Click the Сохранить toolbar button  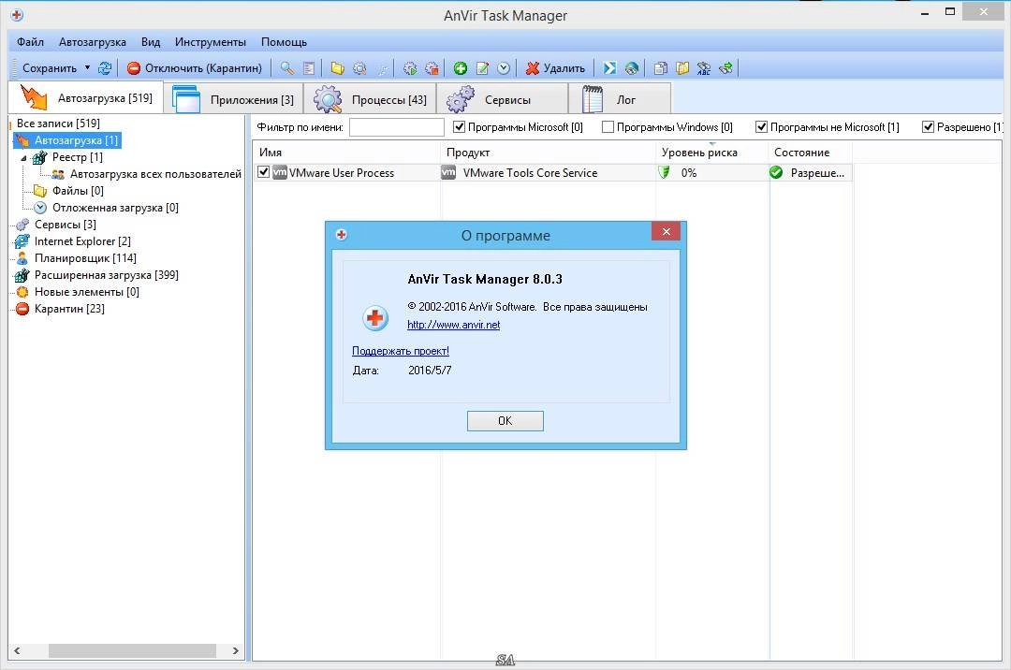tap(49, 67)
